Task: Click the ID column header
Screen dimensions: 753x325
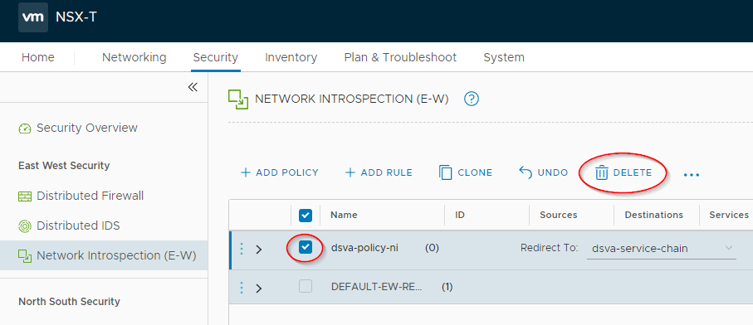Action: pyautogui.click(x=460, y=215)
